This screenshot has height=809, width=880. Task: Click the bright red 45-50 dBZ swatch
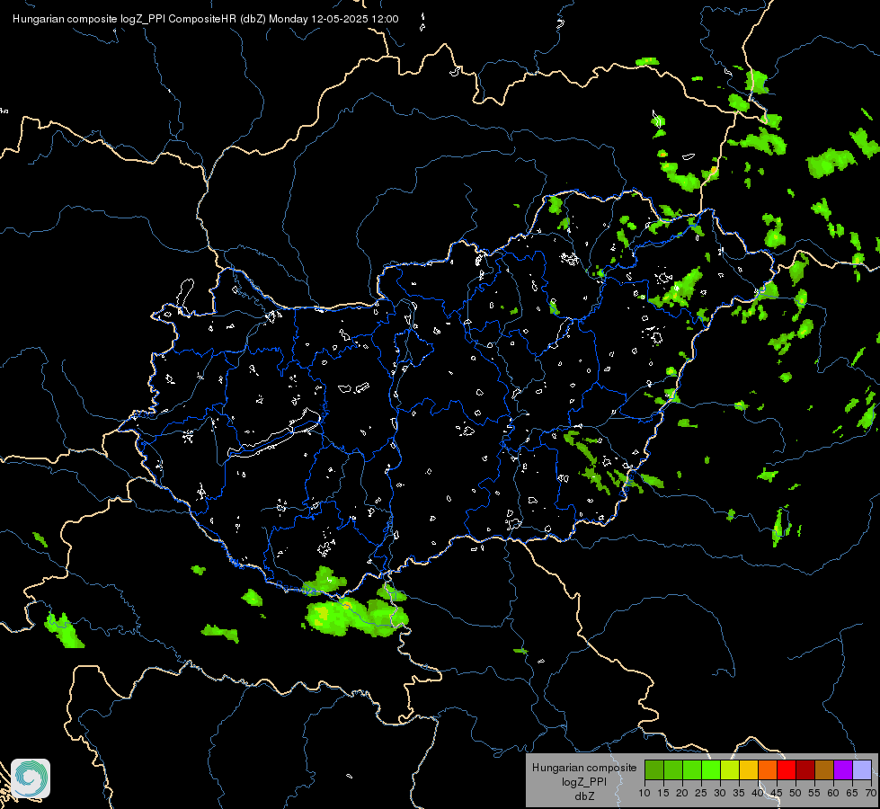[787, 769]
